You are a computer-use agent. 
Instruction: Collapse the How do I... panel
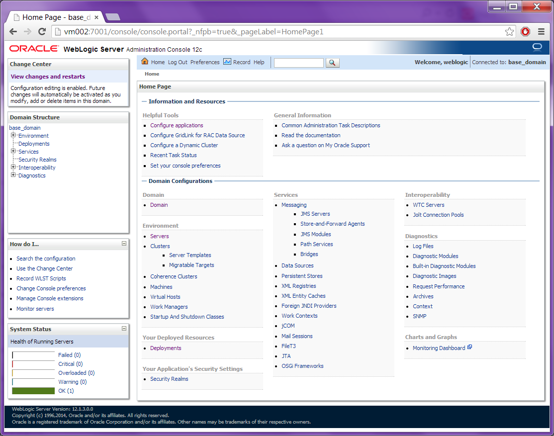click(x=124, y=244)
